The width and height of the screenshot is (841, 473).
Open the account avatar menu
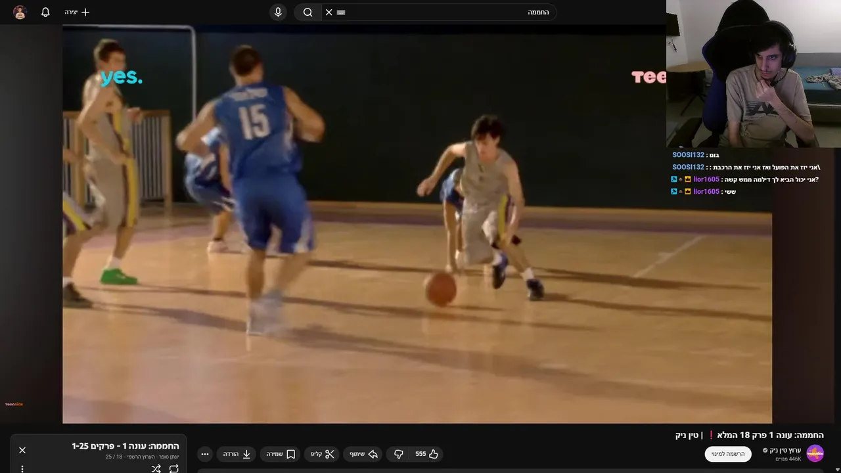[x=20, y=12]
